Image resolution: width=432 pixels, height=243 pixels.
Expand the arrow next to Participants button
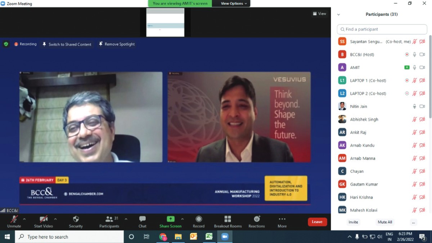pyautogui.click(x=126, y=219)
